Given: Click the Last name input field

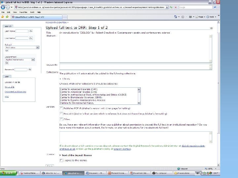Looking at the screenshot, I should coord(22,31).
